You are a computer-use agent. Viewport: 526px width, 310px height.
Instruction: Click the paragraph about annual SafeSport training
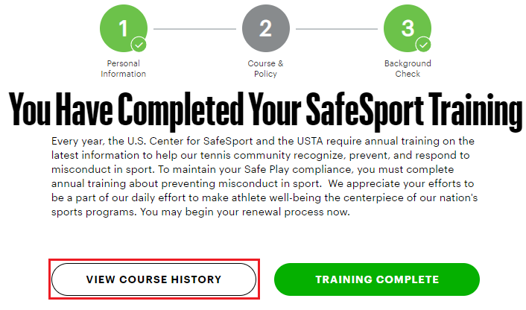(264, 177)
